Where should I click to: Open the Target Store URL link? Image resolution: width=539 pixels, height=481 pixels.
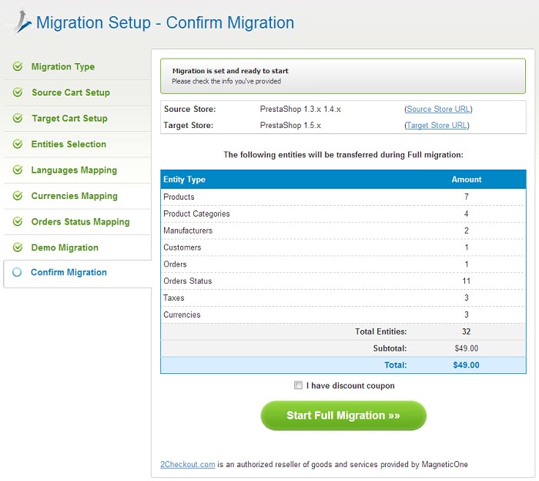[437, 125]
